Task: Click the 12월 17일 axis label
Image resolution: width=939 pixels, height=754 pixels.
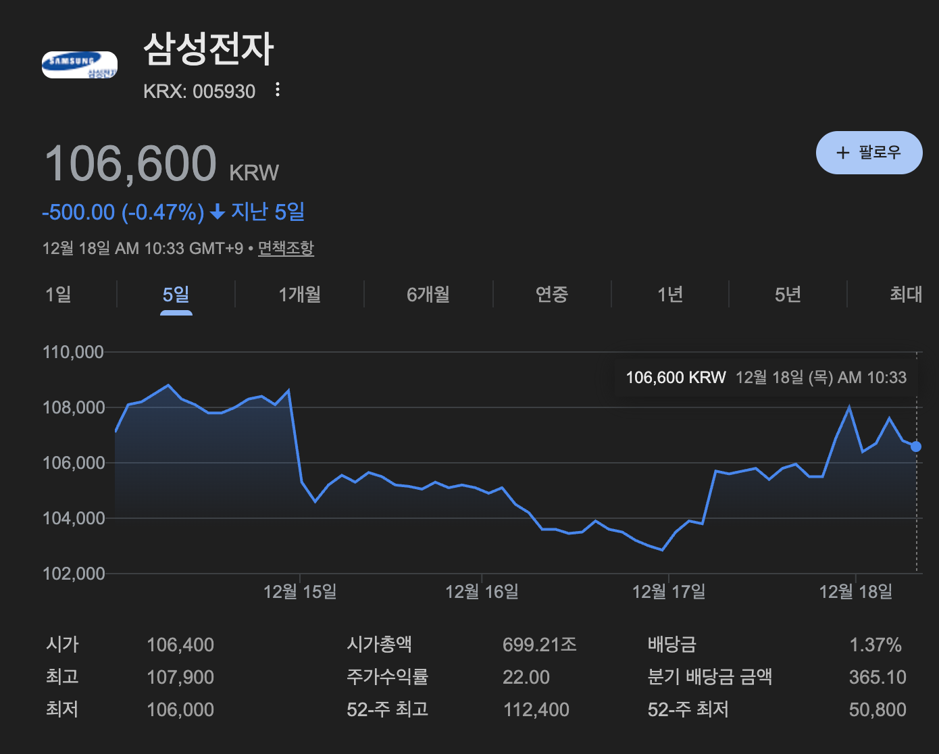Action: (669, 592)
